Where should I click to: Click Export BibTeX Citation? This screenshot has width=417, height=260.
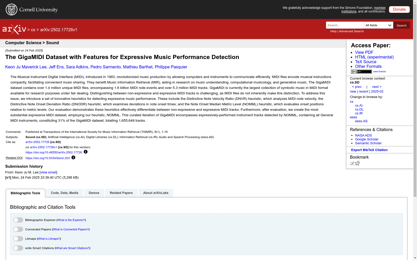click(x=369, y=150)
